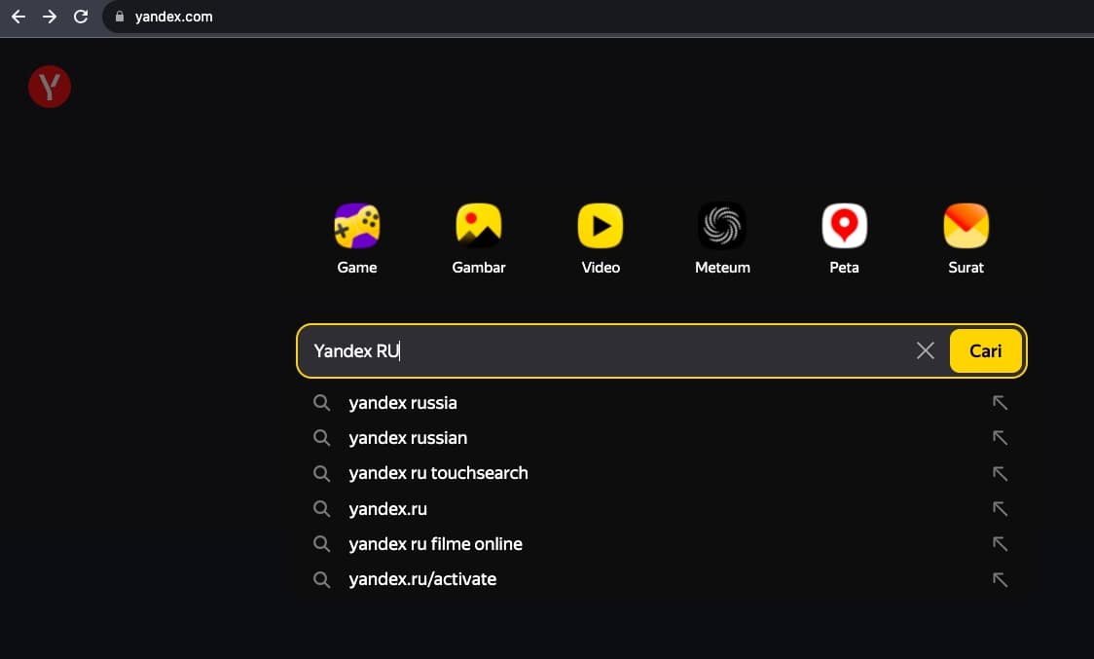The image size is (1094, 659).
Task: Select suggestion 'yandex russian'
Action: point(408,438)
